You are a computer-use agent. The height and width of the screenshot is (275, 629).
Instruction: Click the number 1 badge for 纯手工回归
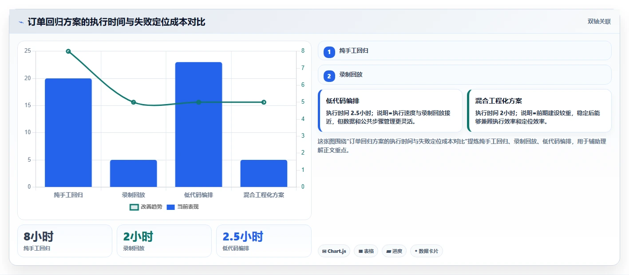tap(329, 52)
